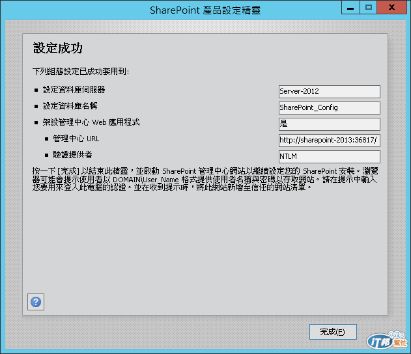Screen dimensions: 411x354
Task: Minimize the SharePoint wizard window
Action: 350,7
